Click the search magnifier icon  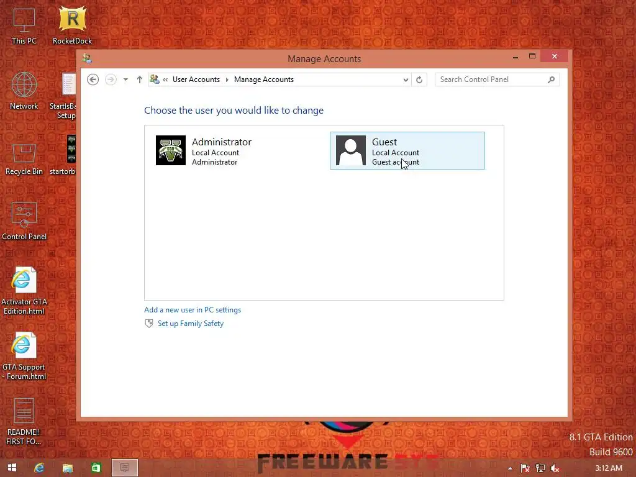point(552,79)
